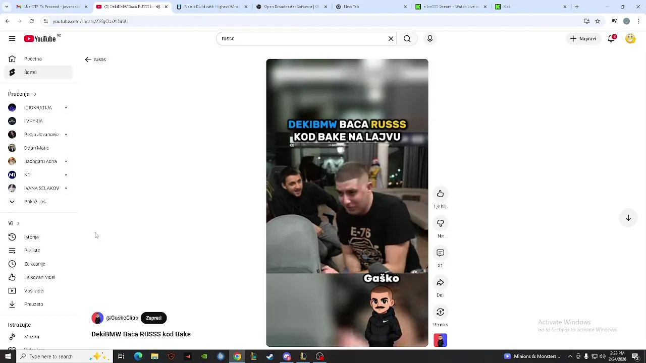Open the Windows notification center
The image size is (646, 363).
636,356
